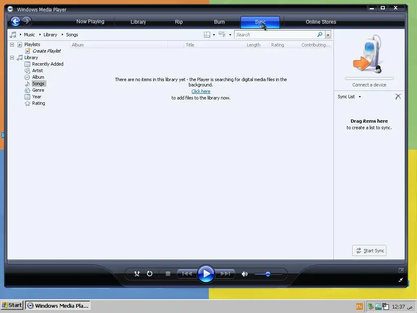The width and height of the screenshot is (417, 313).
Task: Select Album in the library tree
Action: [x=38, y=77]
